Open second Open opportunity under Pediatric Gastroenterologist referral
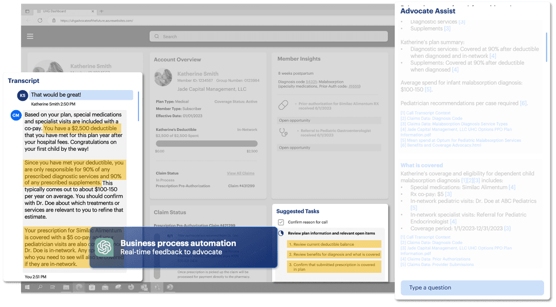 pyautogui.click(x=329, y=148)
